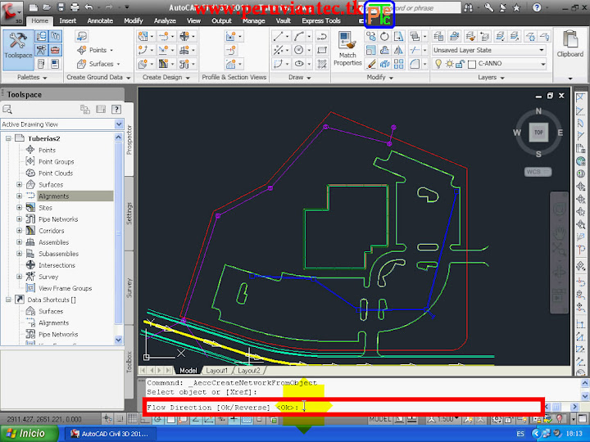Expand the Corridors tree node
Screen dimensions: 590x442
pyautogui.click(x=19, y=230)
